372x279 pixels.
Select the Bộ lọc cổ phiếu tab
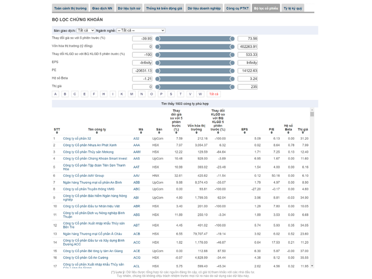point(266,8)
